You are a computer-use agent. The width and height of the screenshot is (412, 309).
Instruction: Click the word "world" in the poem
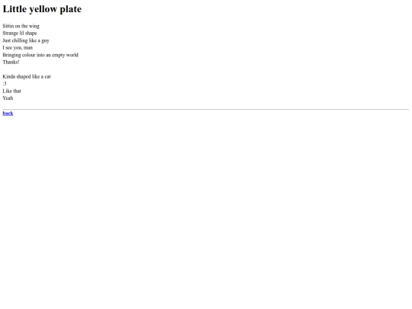[x=72, y=55]
